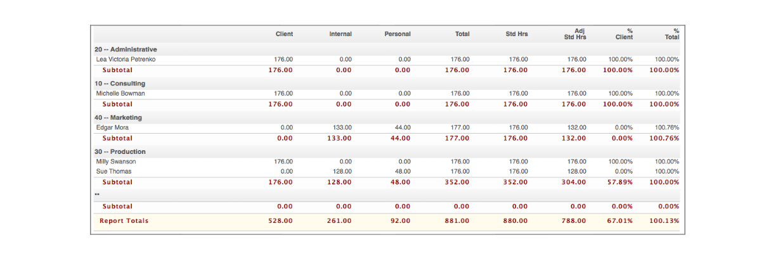Choose the 30 -- Production group heading

point(120,152)
